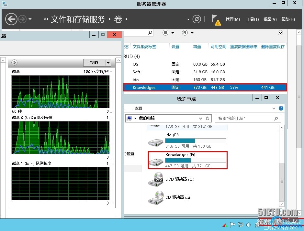Open list view options icon in volumes toolbar
The image size is (304, 231).
click(x=165, y=33)
